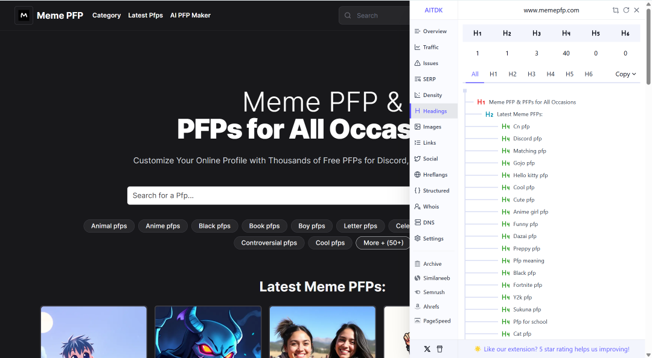Select the Cool pfps tag
652x358 pixels.
point(330,243)
